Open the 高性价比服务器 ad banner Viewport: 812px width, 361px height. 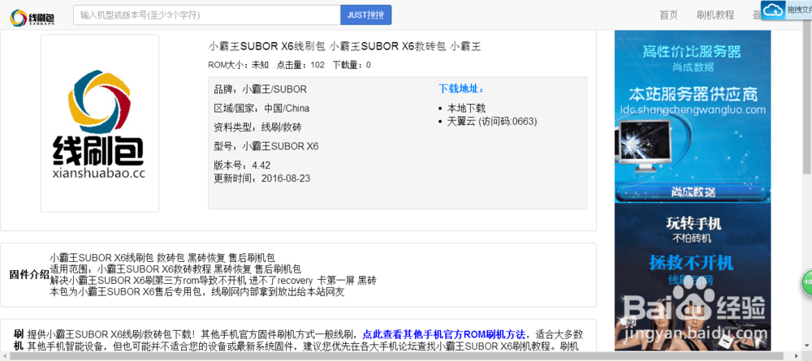click(x=693, y=116)
